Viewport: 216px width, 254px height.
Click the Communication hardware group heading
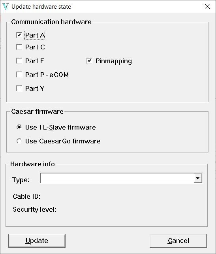pos(51,22)
